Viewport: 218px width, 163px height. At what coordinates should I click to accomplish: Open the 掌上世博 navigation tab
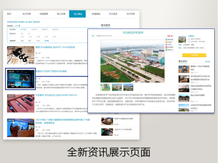[x=61, y=14]
